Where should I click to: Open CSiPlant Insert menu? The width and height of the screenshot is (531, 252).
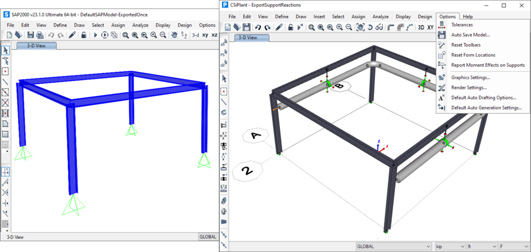(319, 17)
